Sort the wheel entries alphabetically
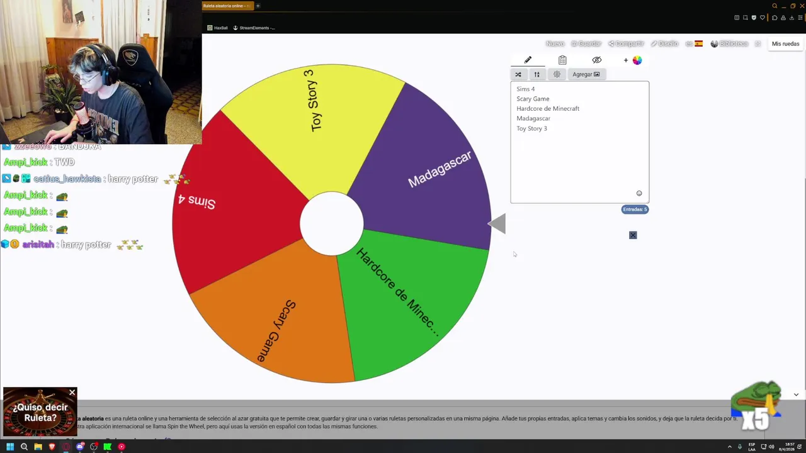 pos(537,74)
